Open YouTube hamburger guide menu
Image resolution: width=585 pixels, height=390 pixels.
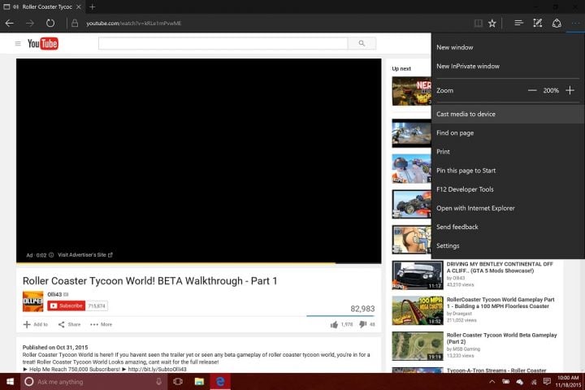18,44
